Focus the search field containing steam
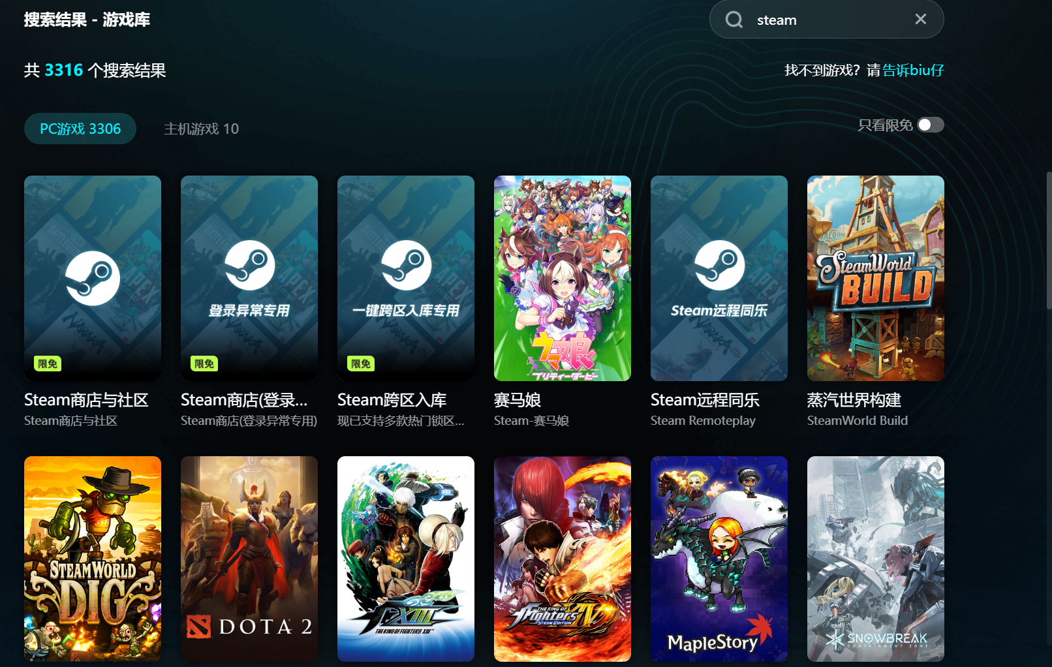 click(x=826, y=20)
